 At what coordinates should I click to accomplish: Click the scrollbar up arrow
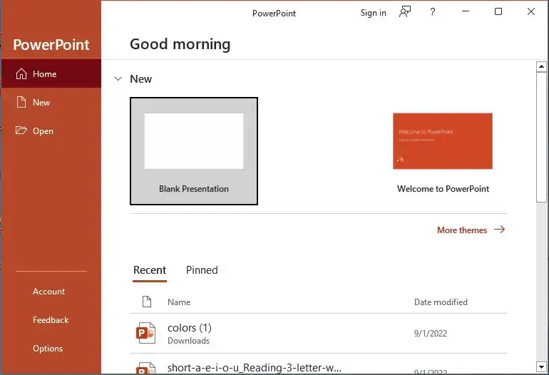click(x=541, y=66)
